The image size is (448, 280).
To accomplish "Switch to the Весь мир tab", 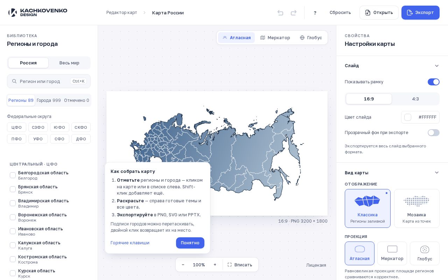I will 69,63.
